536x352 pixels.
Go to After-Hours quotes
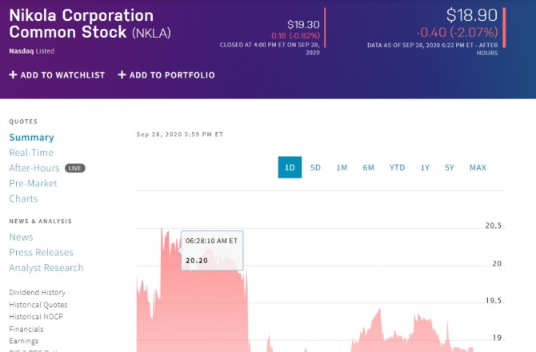34,168
